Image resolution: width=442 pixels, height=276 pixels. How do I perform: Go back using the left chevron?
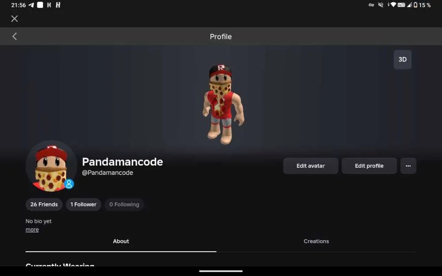pyautogui.click(x=15, y=36)
